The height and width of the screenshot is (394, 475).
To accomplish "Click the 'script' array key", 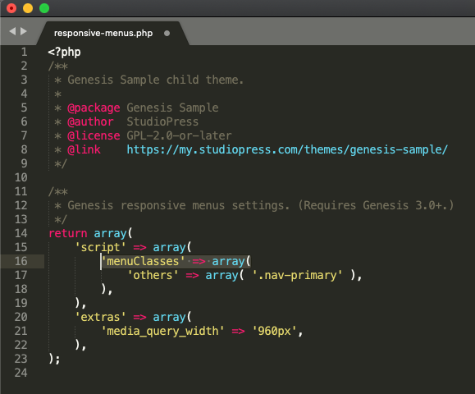I will click(x=100, y=248).
